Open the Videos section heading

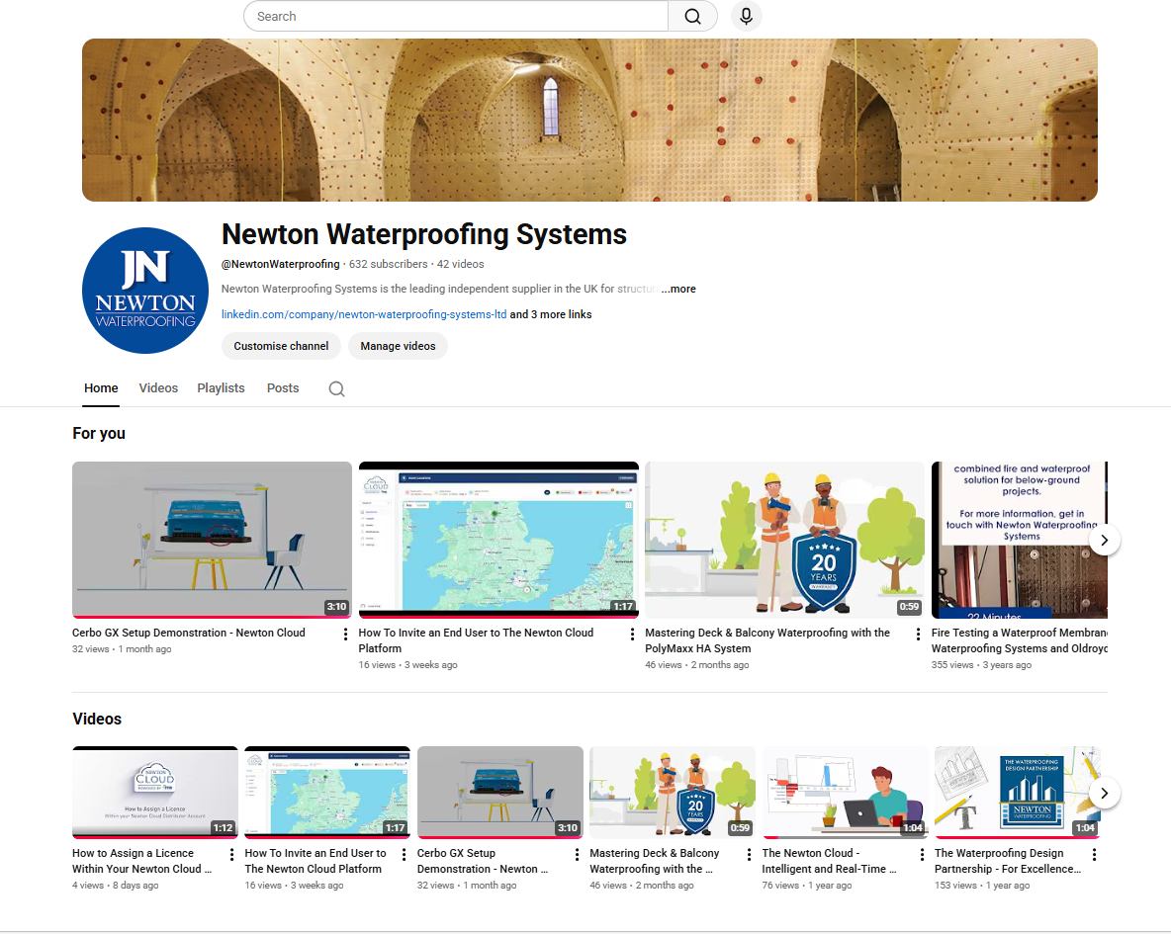[97, 719]
